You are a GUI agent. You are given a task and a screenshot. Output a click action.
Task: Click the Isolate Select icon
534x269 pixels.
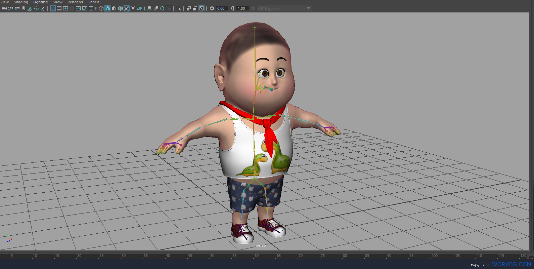179,8
